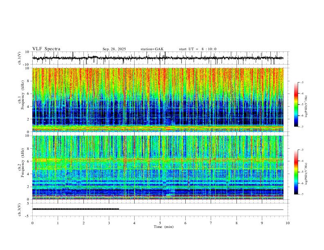
Task: Click the ch.2 spectrogram panel
Action: [x=158, y=167]
